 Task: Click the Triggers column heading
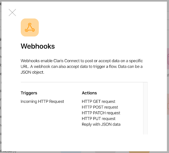pos(29,93)
